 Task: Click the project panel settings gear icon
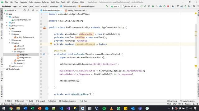pyautogui.click(x=33, y=10)
